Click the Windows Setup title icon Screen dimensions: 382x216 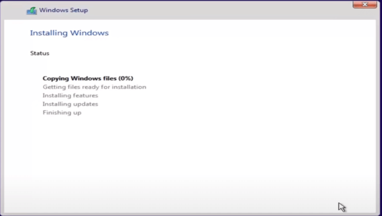pyautogui.click(x=32, y=10)
